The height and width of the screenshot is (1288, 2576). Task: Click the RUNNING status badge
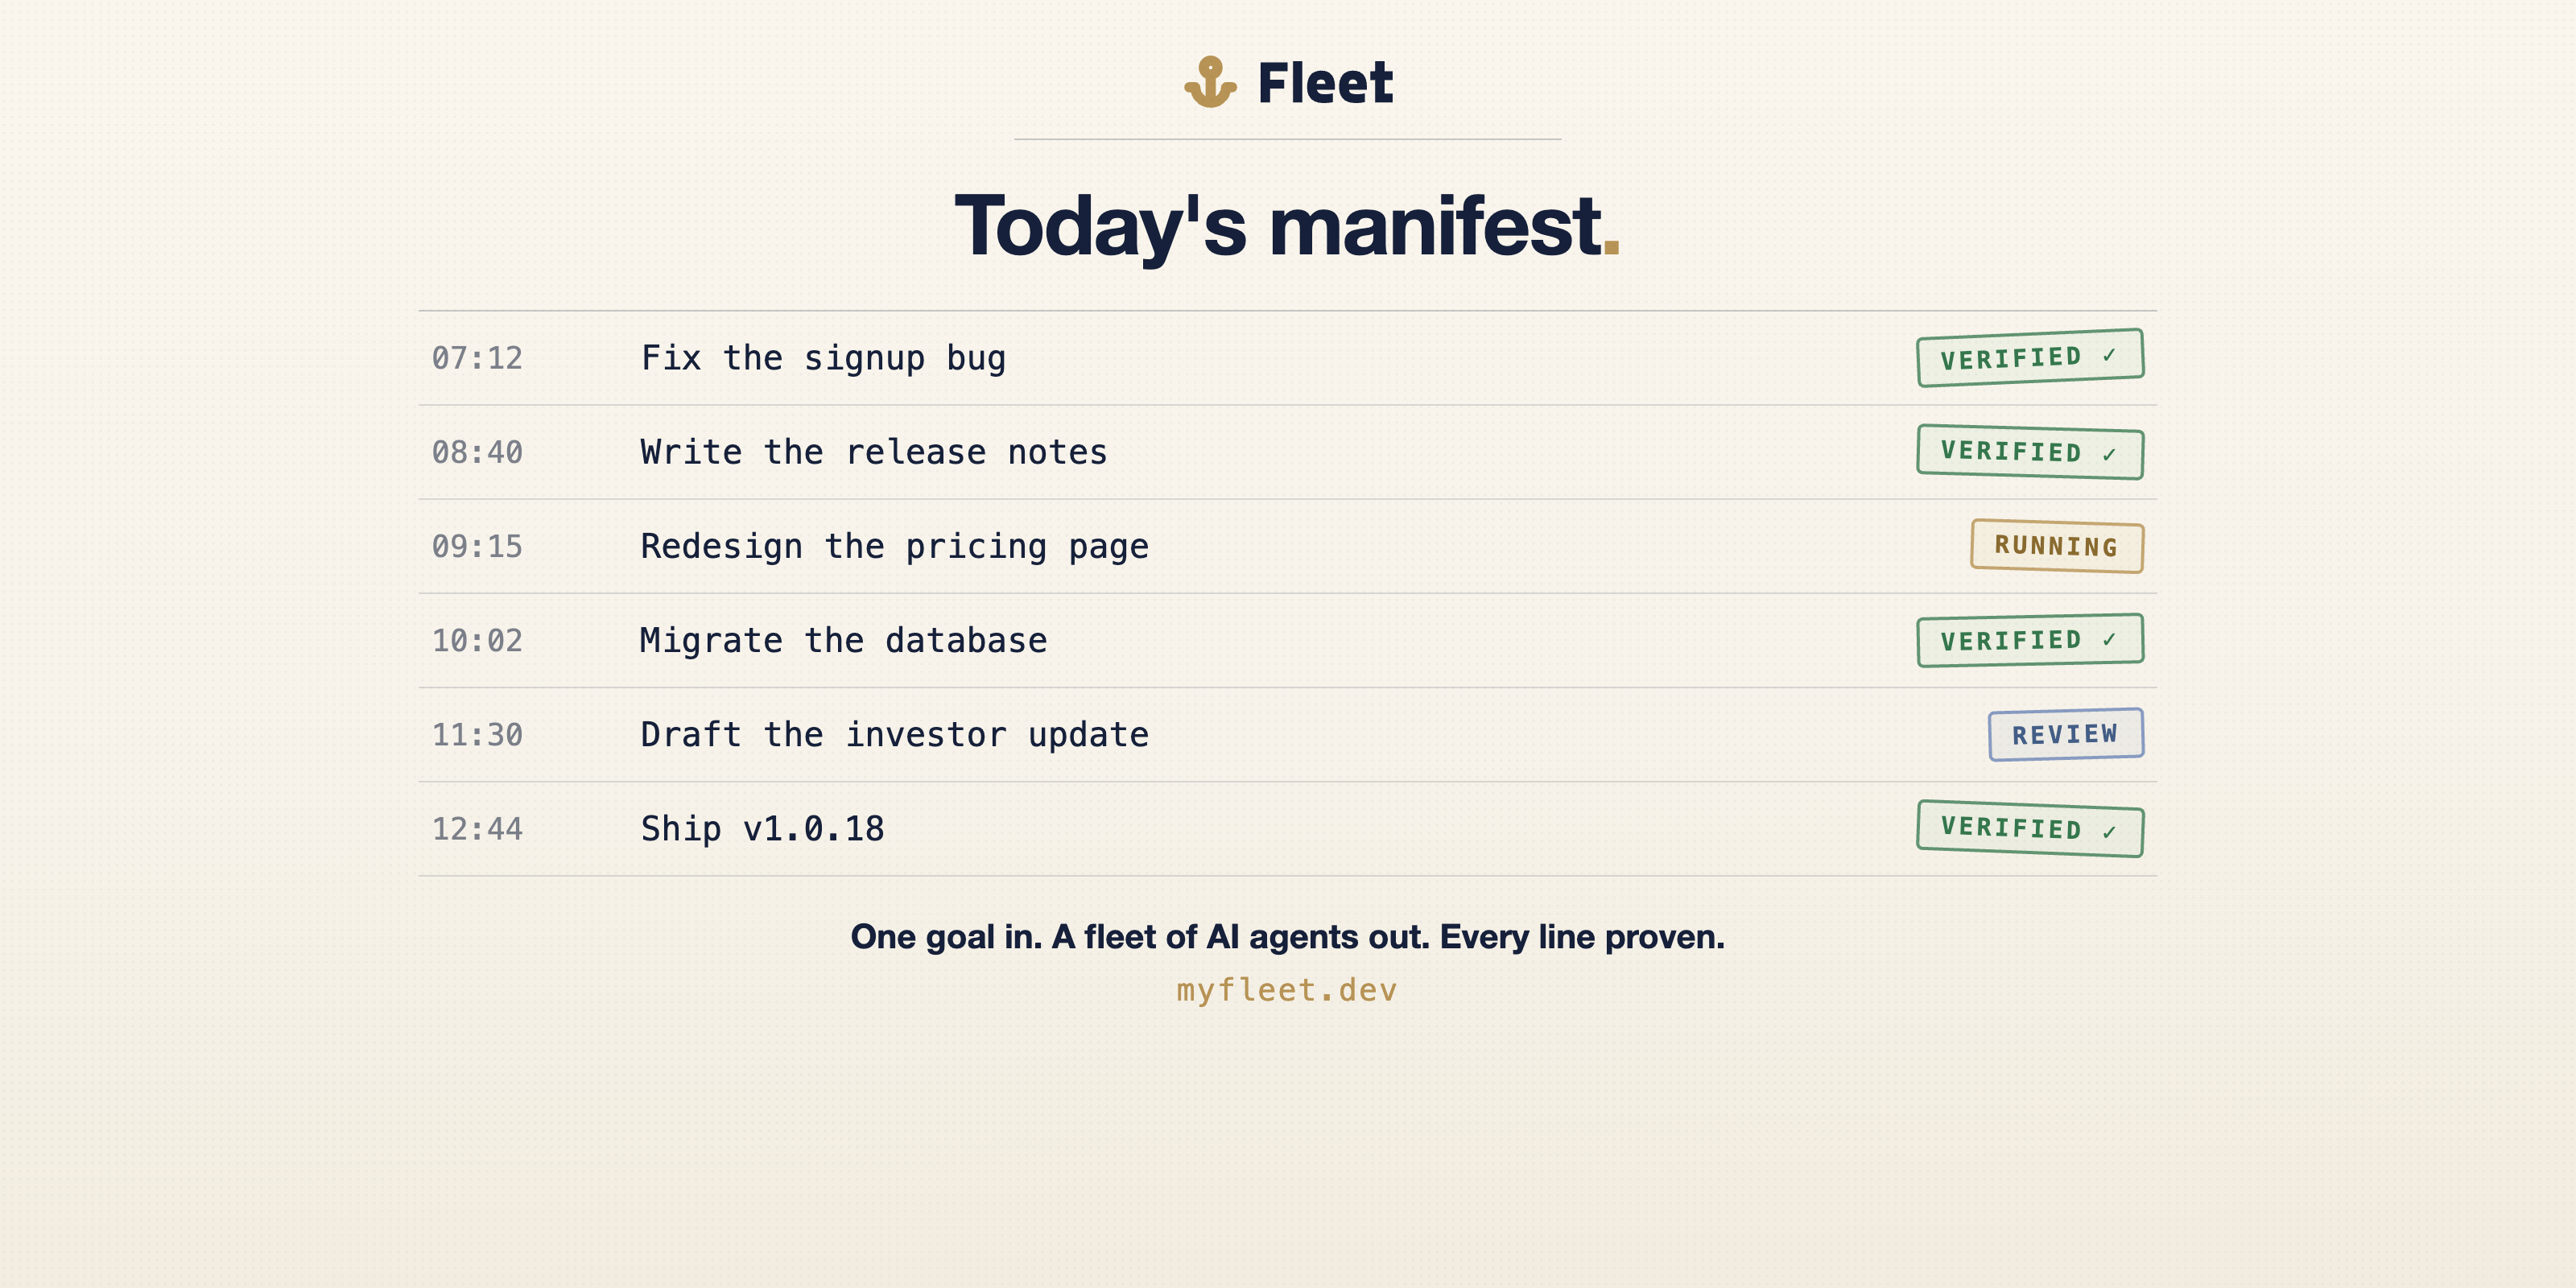2057,546
